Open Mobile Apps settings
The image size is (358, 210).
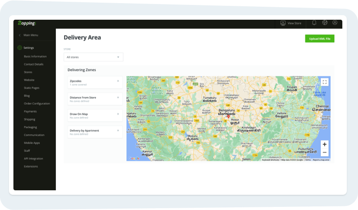coord(32,143)
